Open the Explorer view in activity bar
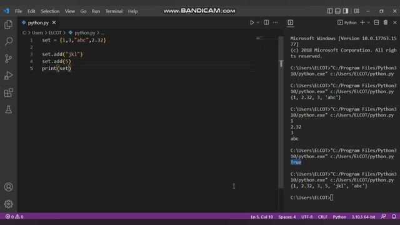The width and height of the screenshot is (400, 225). [8, 24]
